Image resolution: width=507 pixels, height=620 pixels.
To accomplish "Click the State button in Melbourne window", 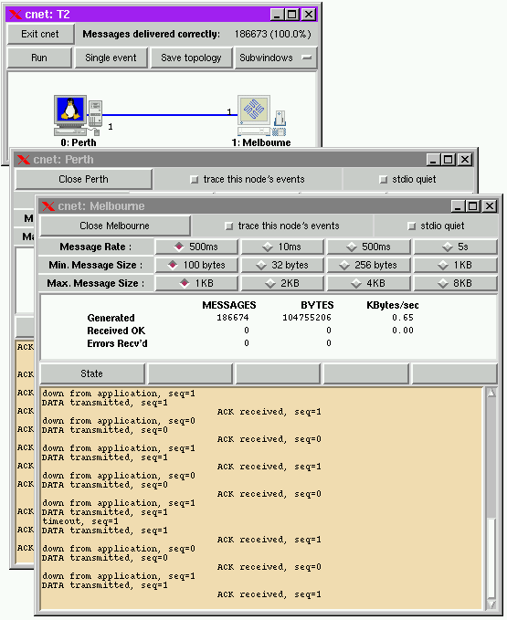I will 91,373.
